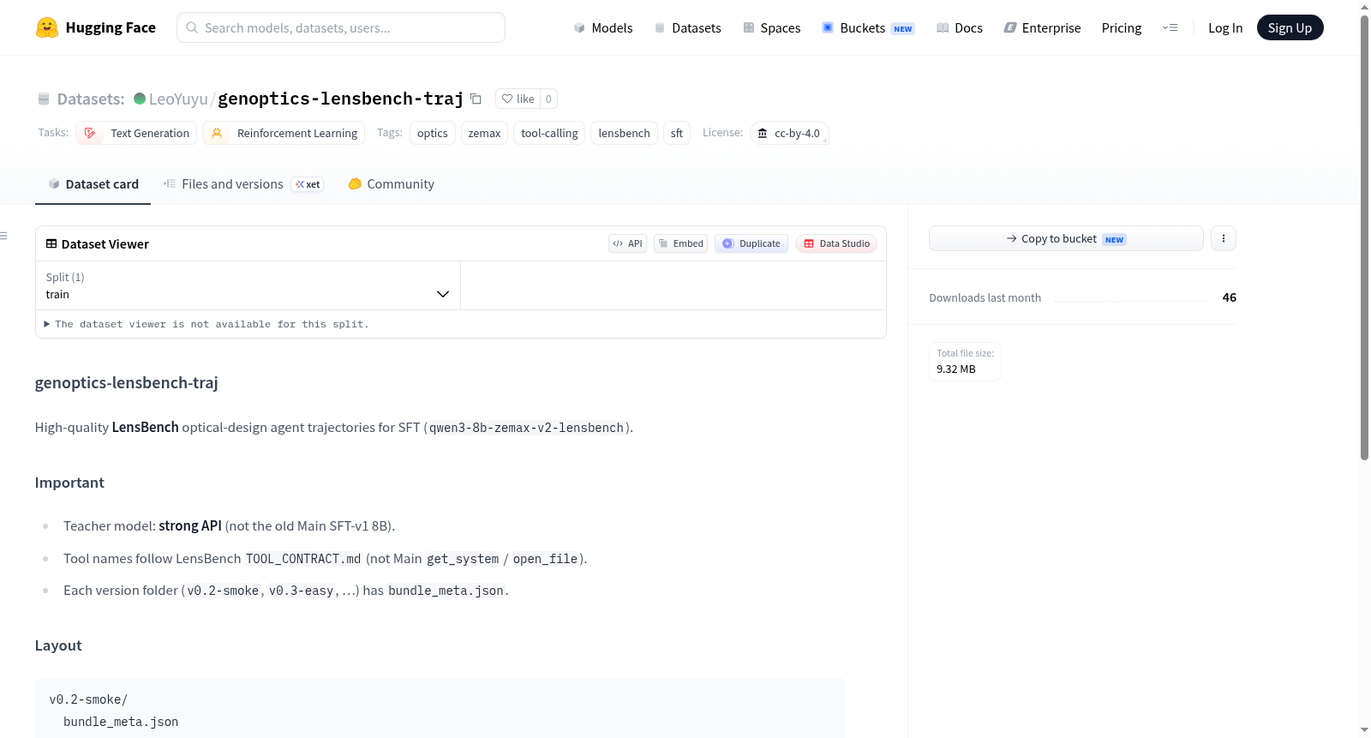Click the Text Generation task icon
Screen dimensions: 1371x738
coord(90,133)
